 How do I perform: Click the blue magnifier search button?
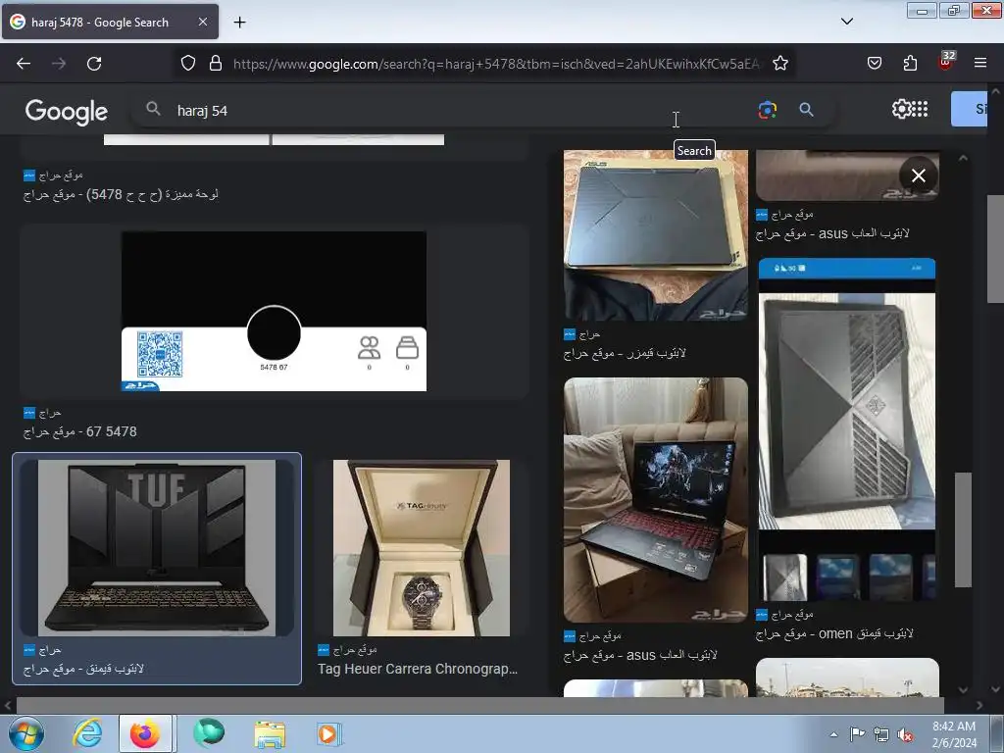806,110
